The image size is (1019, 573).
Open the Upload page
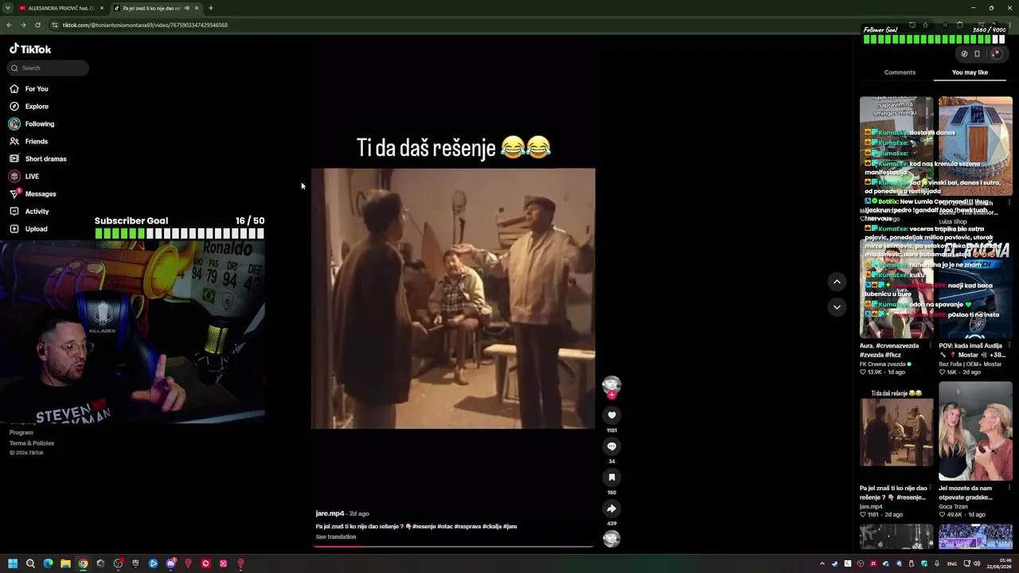[x=29, y=228]
